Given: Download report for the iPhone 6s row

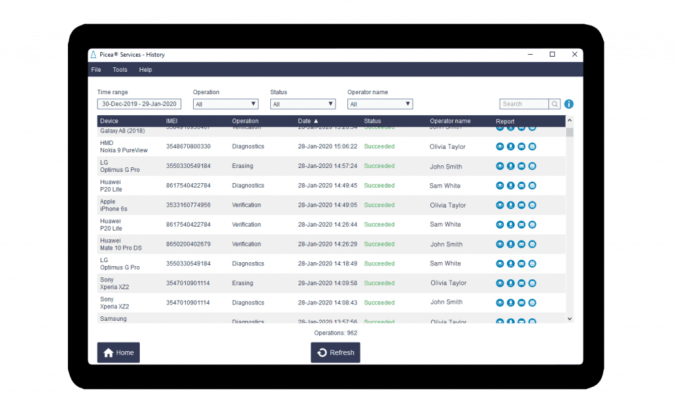Looking at the screenshot, I should (x=511, y=206).
